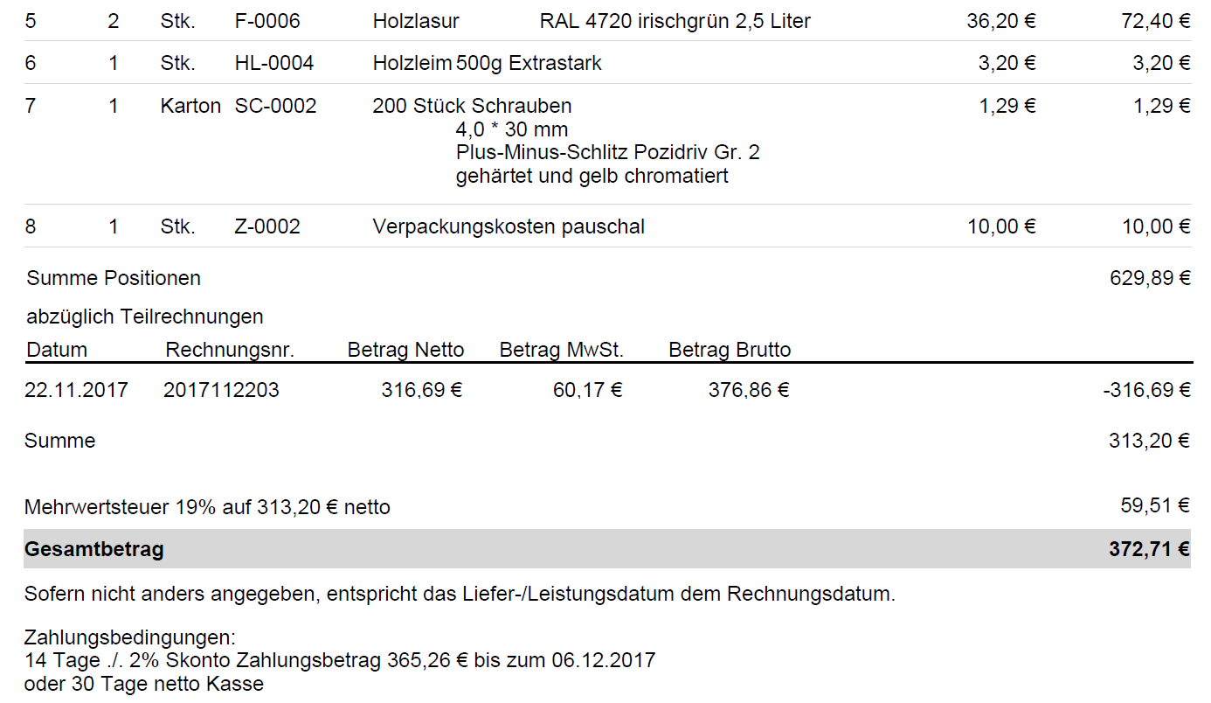
Task: Click the Rechnungsnr. column header
Action: [230, 351]
